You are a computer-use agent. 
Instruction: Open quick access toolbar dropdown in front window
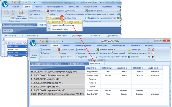(x=62, y=41)
